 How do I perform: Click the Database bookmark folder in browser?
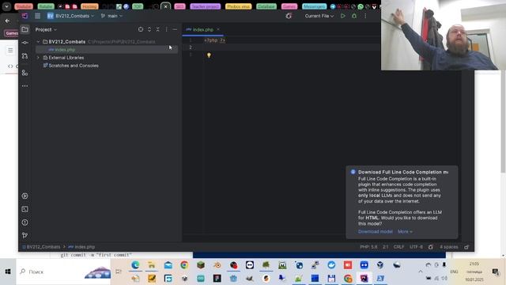(266, 6)
